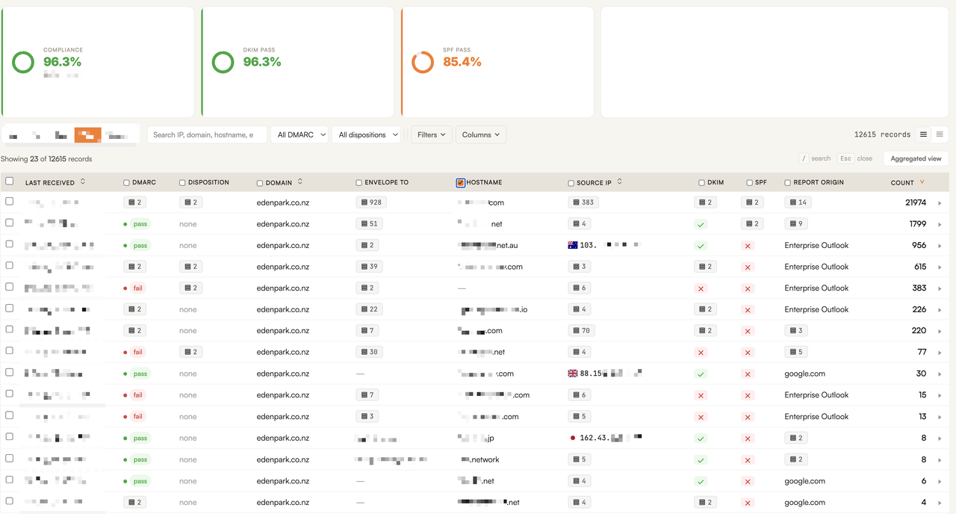Expand the row with count 956
The height and width of the screenshot is (514, 956).
(940, 246)
